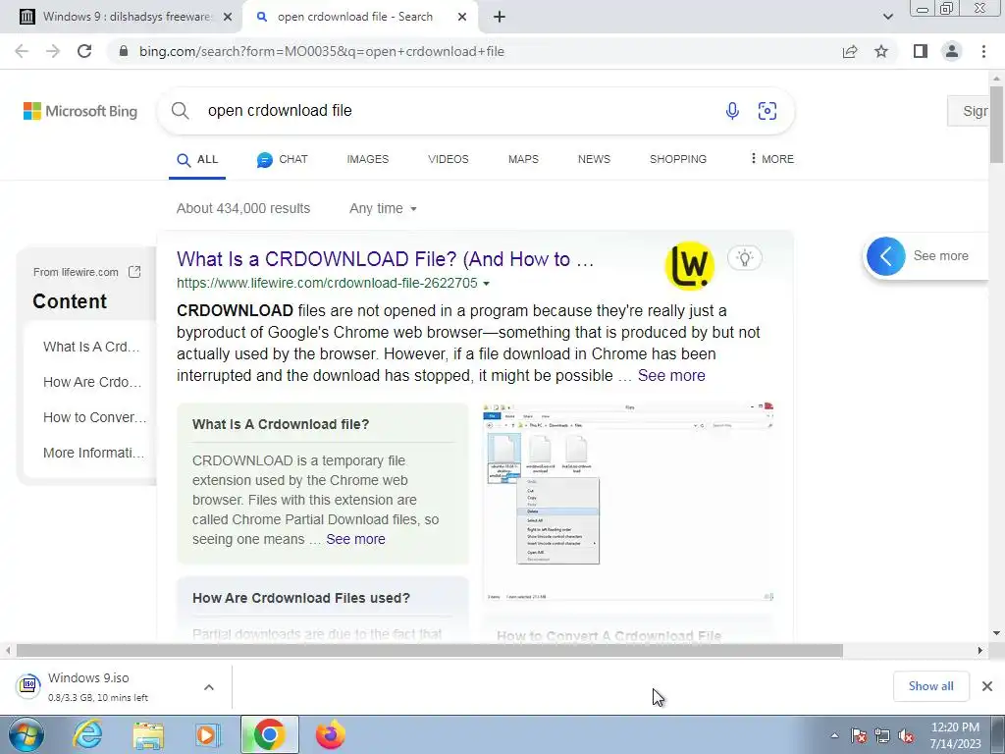Click Show all downloads

[x=930, y=686]
